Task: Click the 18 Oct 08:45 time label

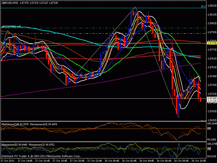Action: 182,161
